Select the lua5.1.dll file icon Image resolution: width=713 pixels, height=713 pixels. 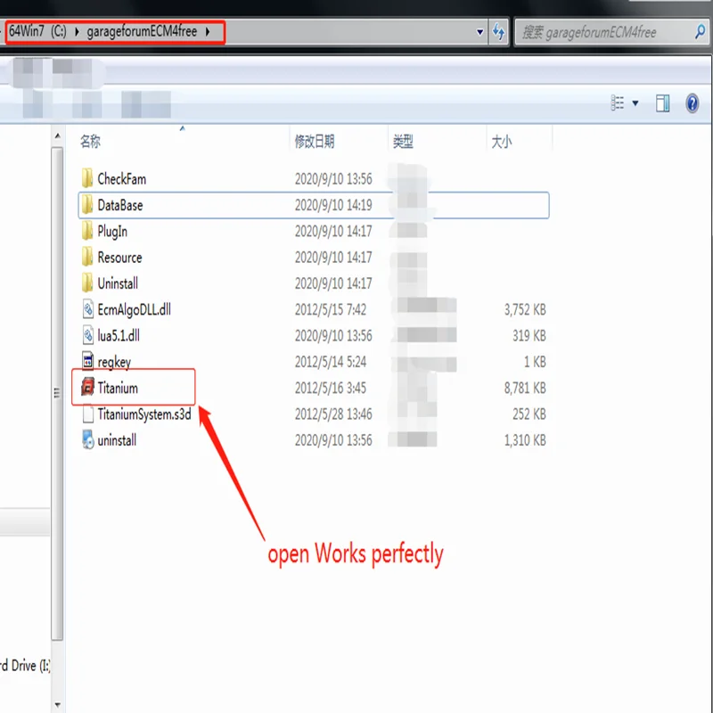(87, 335)
